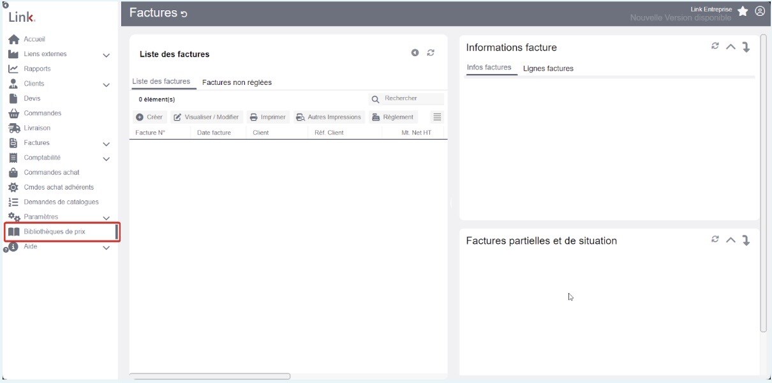Click the Rapports chart icon
This screenshot has height=383, width=772.
(x=13, y=69)
